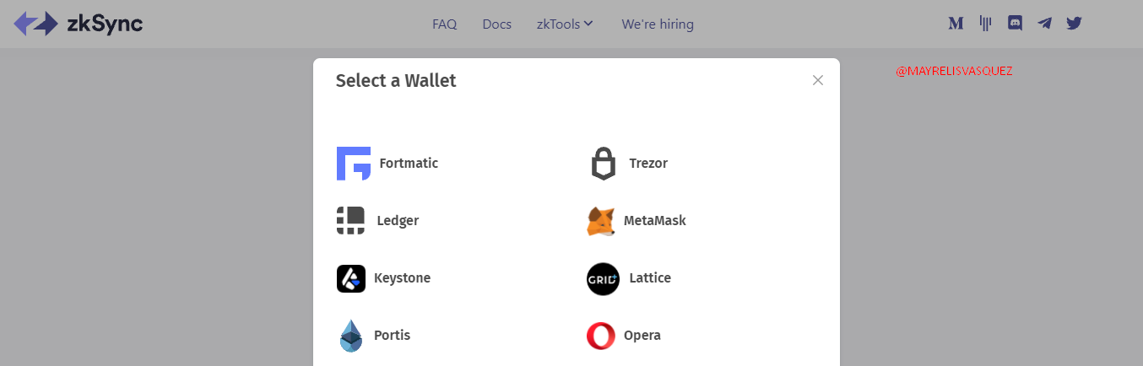
Task: Choose MetaMask wallet label
Action: [655, 221]
